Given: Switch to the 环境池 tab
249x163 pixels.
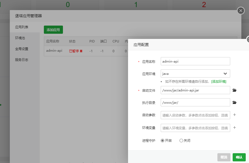Looking at the screenshot, I should pos(25,38).
